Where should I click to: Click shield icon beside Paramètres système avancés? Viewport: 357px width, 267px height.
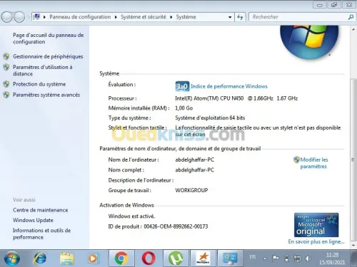click(x=6, y=95)
